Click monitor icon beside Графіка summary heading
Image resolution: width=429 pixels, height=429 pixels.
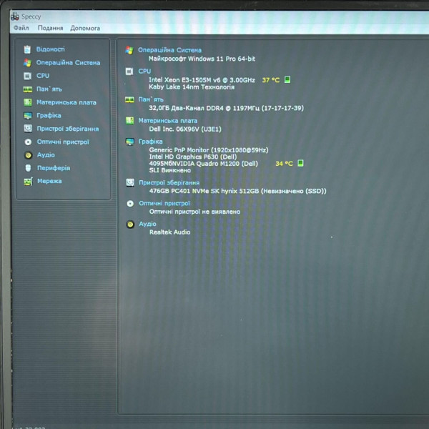point(130,142)
